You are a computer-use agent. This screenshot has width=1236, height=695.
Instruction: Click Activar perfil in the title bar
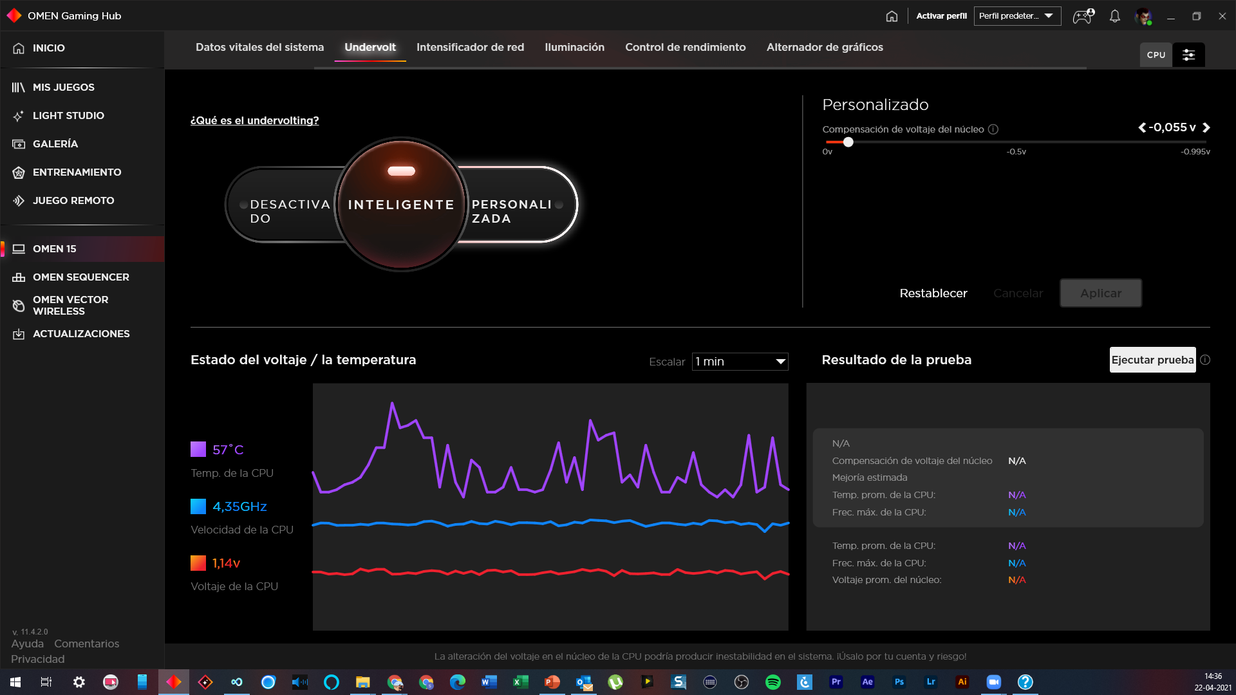pyautogui.click(x=941, y=16)
